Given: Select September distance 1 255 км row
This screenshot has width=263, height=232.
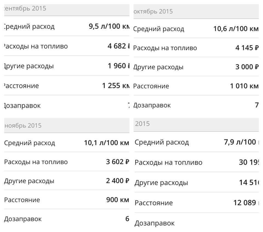Looking at the screenshot, I should (x=67, y=85).
